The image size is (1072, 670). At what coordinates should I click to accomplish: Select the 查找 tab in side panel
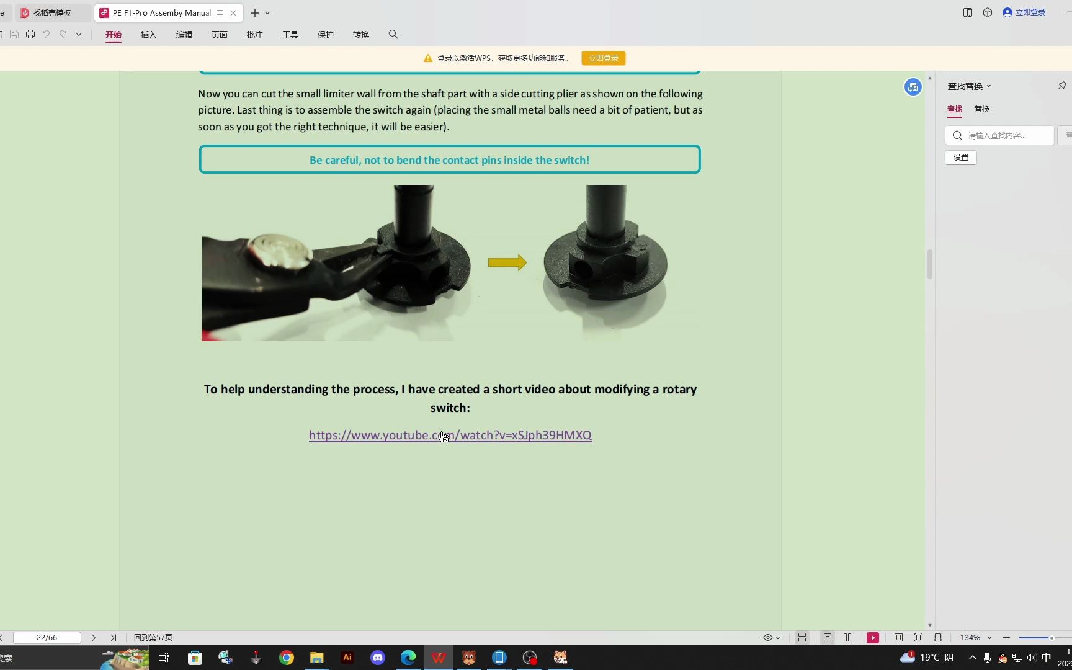955,109
